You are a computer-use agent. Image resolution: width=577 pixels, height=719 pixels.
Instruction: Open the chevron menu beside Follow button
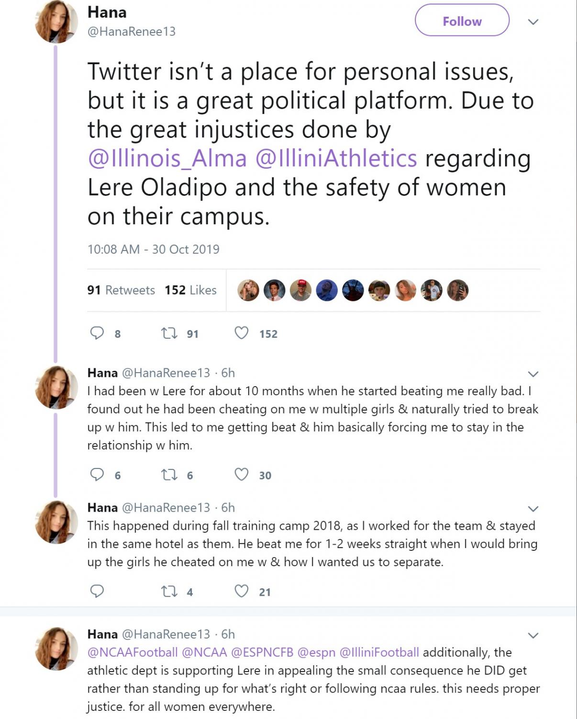tap(533, 22)
